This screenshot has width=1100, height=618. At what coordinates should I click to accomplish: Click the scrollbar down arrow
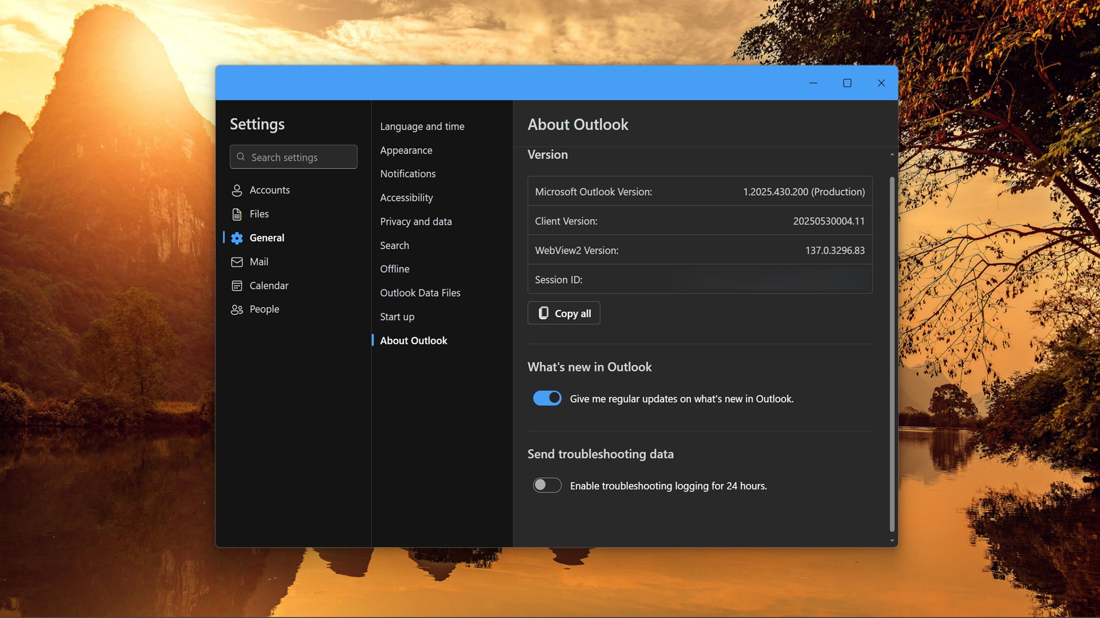891,540
